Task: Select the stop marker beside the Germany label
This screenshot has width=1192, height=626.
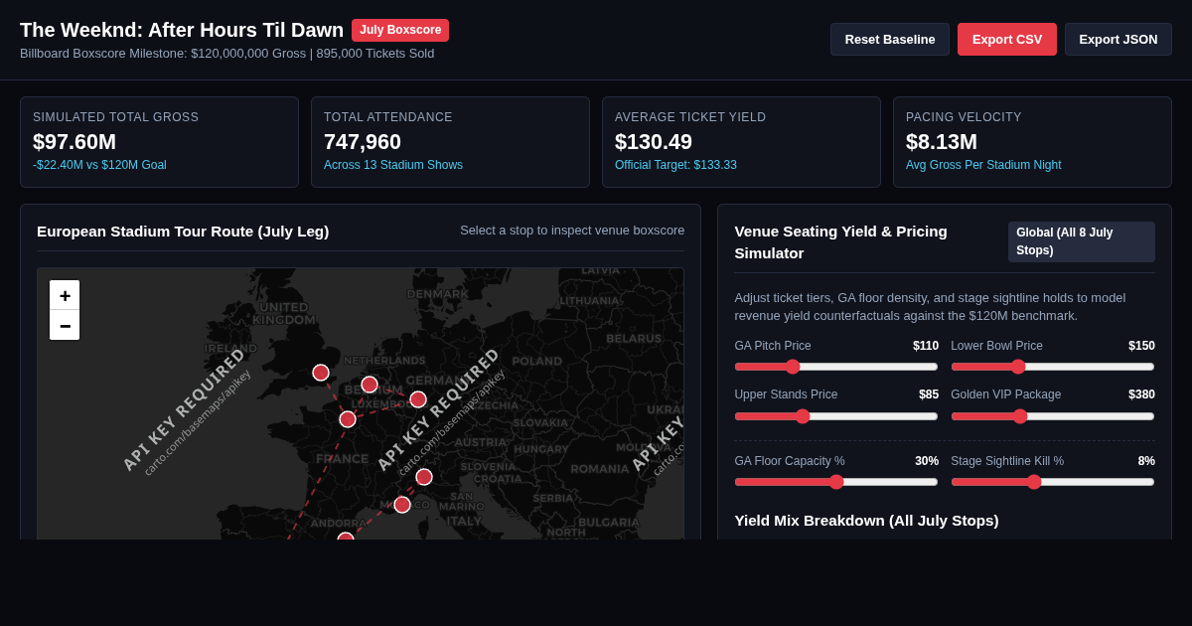Action: click(418, 399)
